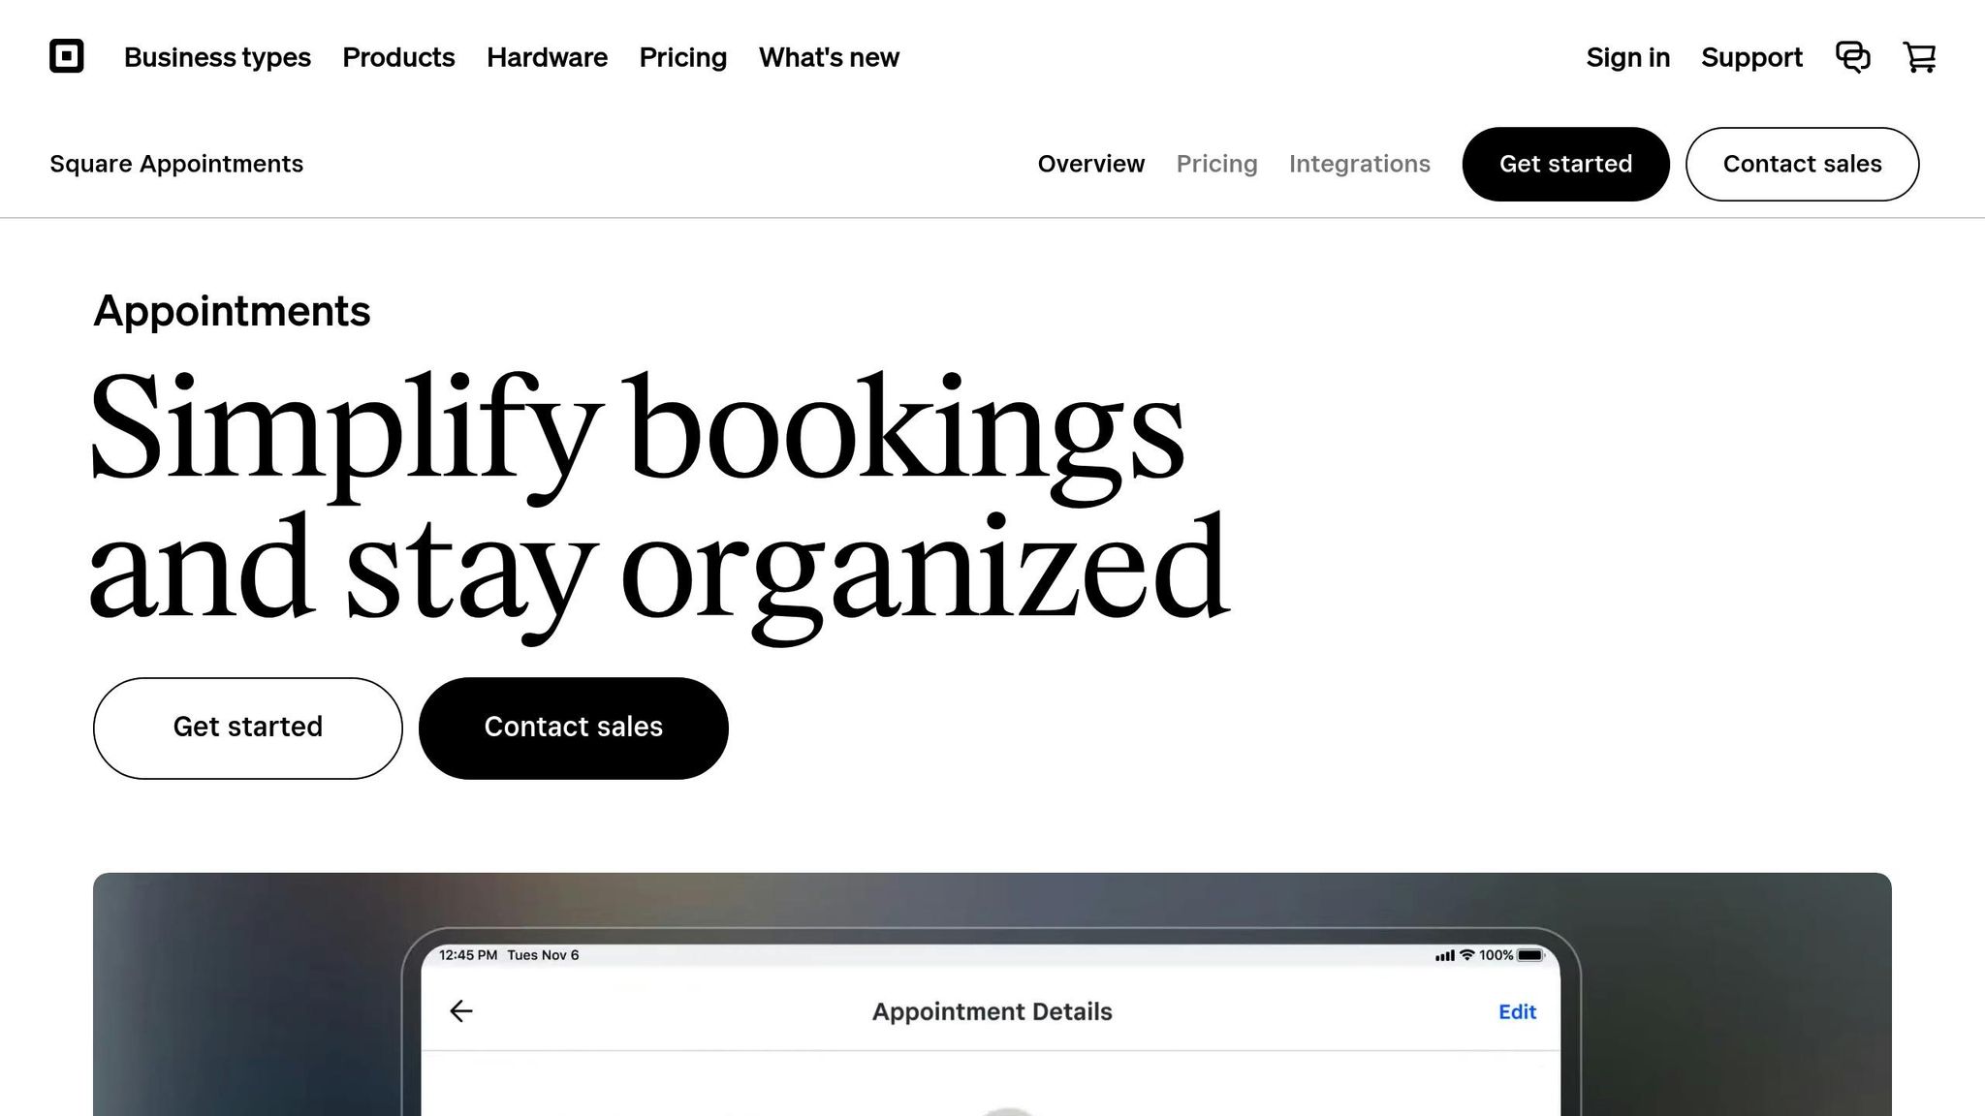This screenshot has height=1116, width=1985.
Task: Open the Support link
Action: (x=1751, y=57)
